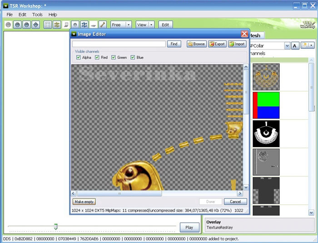Click the Import icon button
This screenshot has height=243, width=318.
click(x=237, y=44)
